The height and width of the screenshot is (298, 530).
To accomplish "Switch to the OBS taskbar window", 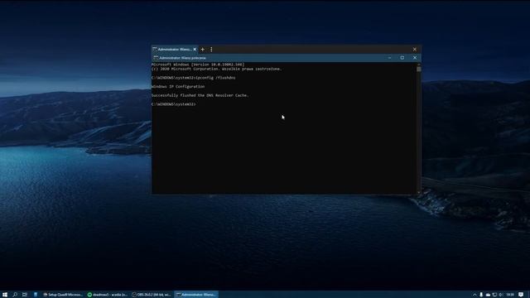I will point(152,295).
